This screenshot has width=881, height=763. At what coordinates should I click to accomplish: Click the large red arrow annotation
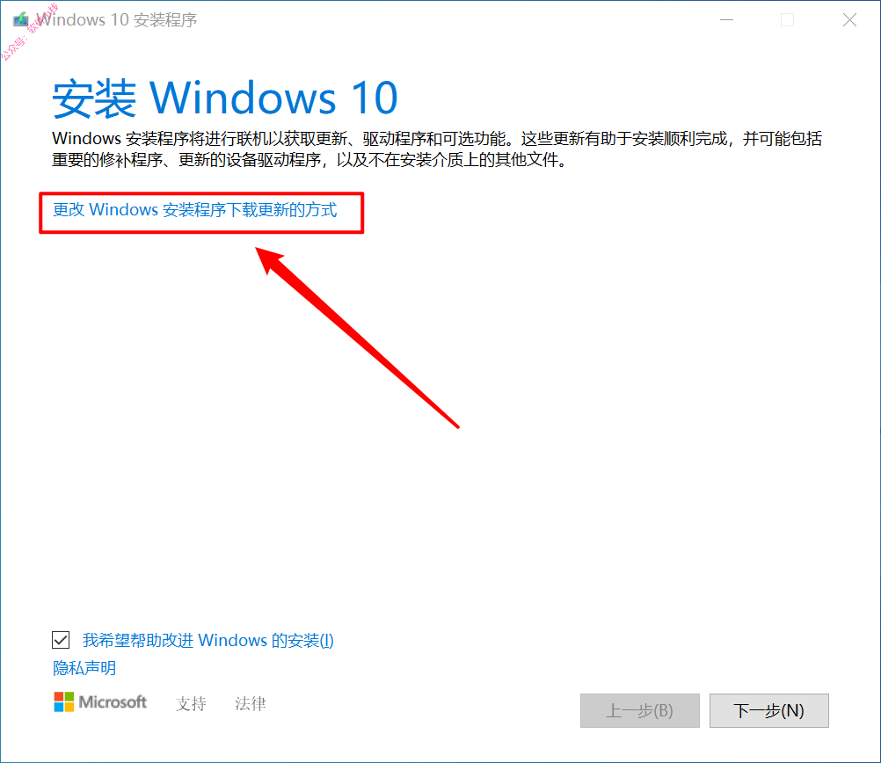coord(357,338)
